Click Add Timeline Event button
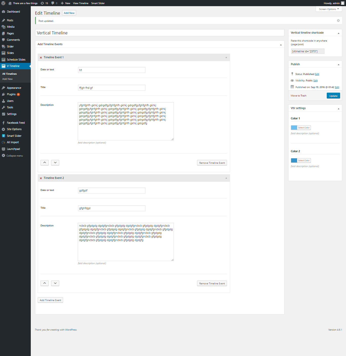Image resolution: width=346 pixels, height=356 pixels. point(51,300)
